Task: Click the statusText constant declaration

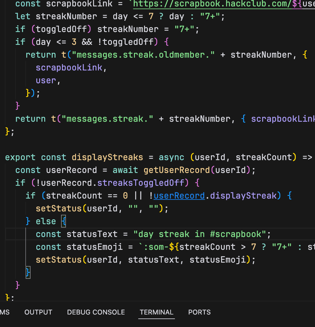Action: 92,234
